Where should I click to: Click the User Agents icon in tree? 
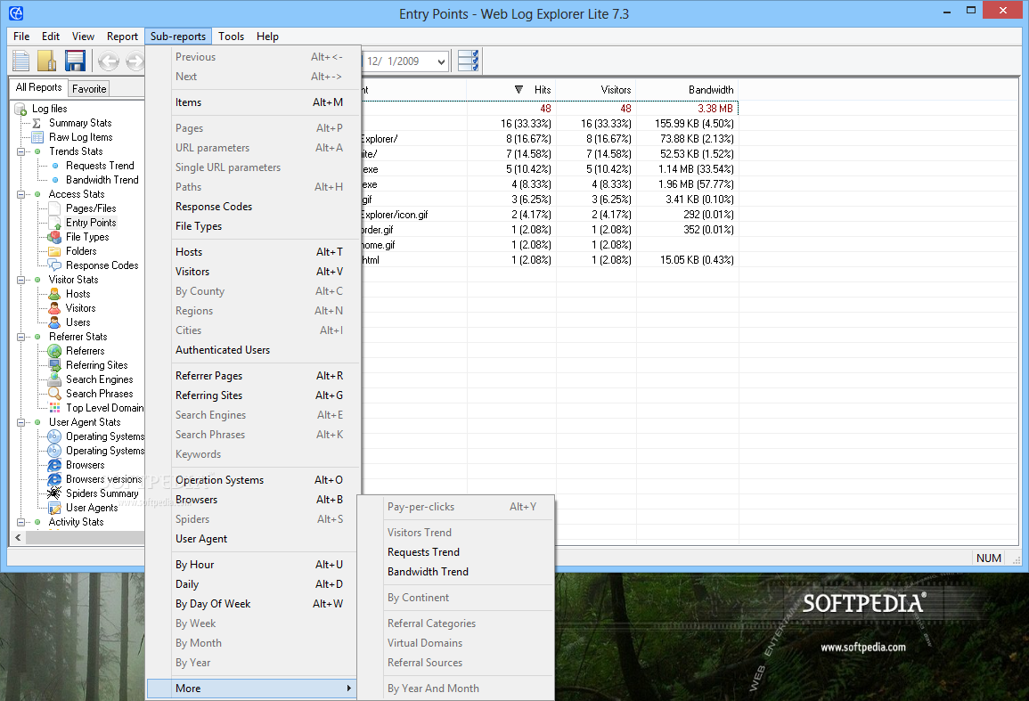[55, 508]
